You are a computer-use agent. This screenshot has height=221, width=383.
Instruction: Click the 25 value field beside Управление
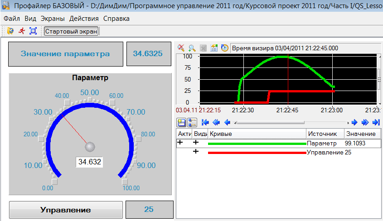tap(149, 210)
